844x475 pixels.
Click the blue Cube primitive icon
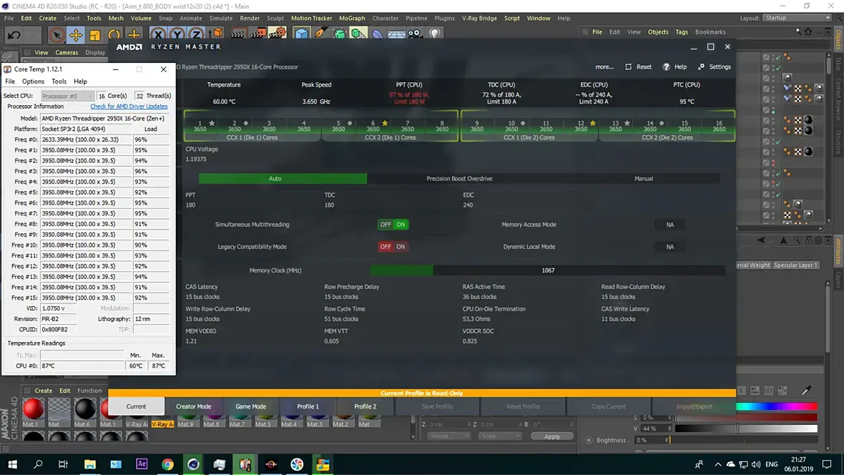[301, 34]
